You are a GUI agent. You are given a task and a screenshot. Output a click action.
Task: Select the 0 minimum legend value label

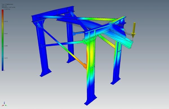click(x=5, y=70)
